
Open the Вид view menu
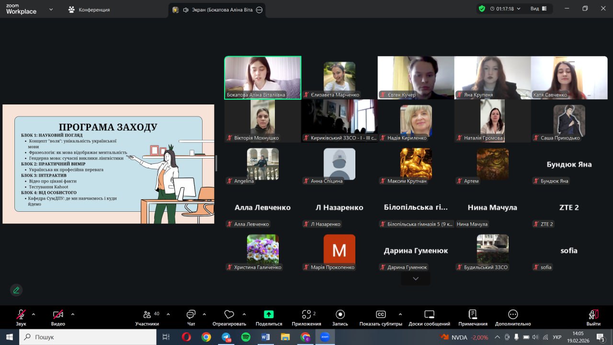(538, 9)
